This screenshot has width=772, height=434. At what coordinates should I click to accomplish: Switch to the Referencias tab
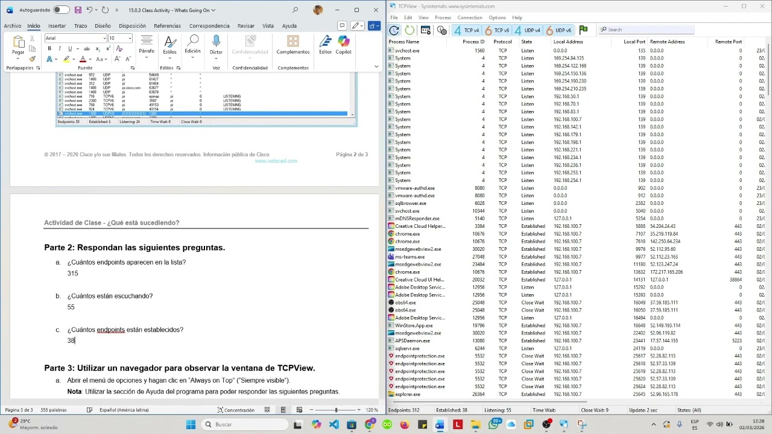pos(167,26)
